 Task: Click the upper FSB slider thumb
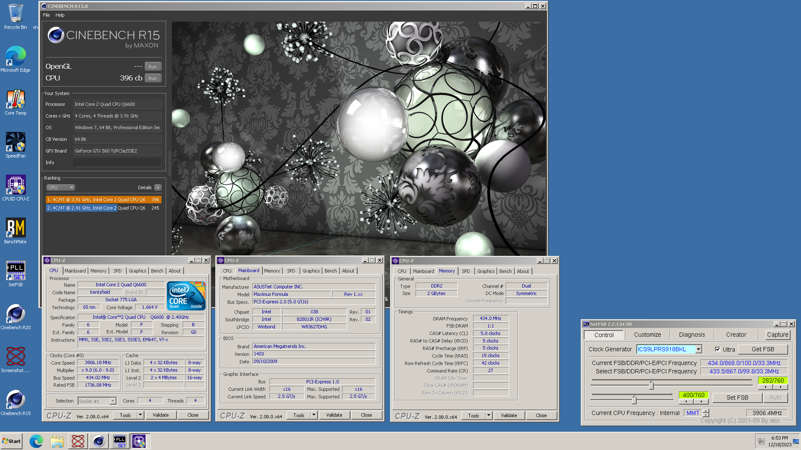tap(651, 386)
